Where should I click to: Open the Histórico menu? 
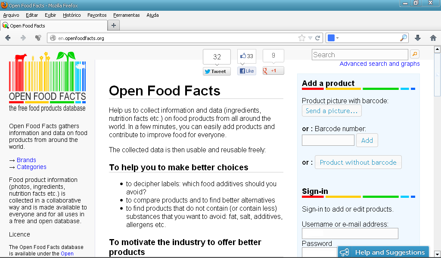point(71,15)
